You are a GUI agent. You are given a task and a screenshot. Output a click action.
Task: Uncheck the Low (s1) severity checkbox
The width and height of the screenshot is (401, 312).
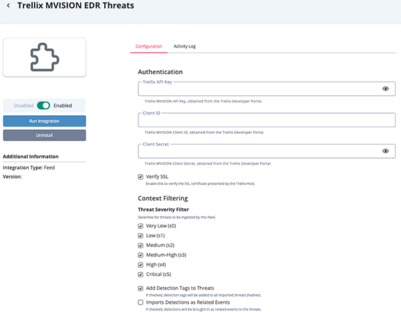pos(140,236)
